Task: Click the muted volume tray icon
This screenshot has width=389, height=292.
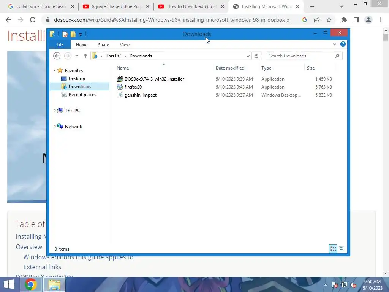Action: pos(353,285)
